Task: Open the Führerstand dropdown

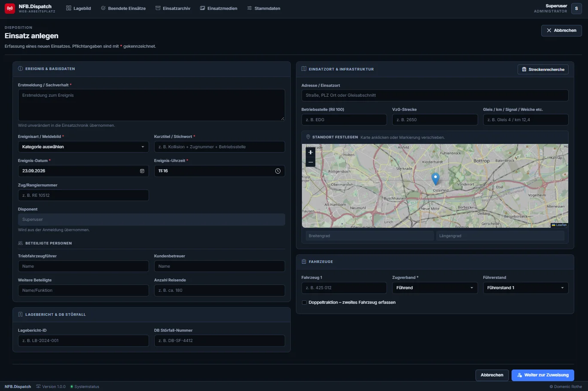Action: click(x=525, y=288)
